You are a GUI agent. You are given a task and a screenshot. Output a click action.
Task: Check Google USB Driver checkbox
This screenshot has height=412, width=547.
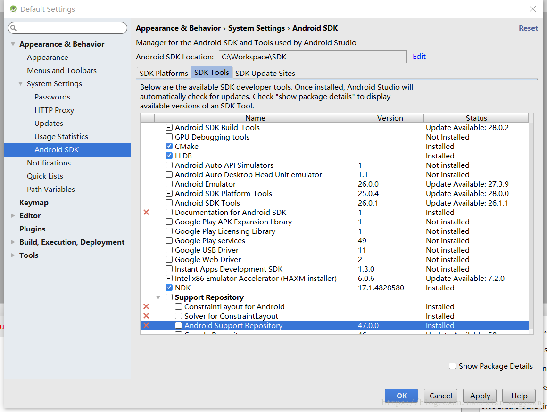(x=169, y=250)
